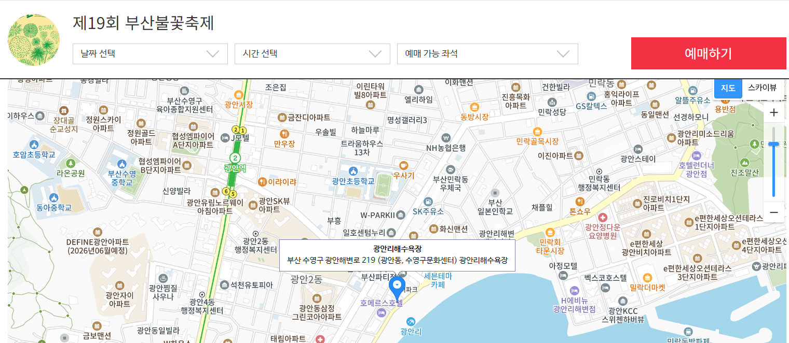The height and width of the screenshot is (343, 789).
Task: Click the NH농협은행 bank icon
Action: point(445,138)
